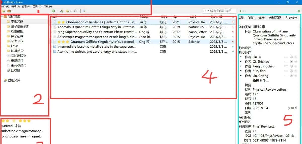Click remove-author minus for Liu, Yi

(x=291, y=57)
